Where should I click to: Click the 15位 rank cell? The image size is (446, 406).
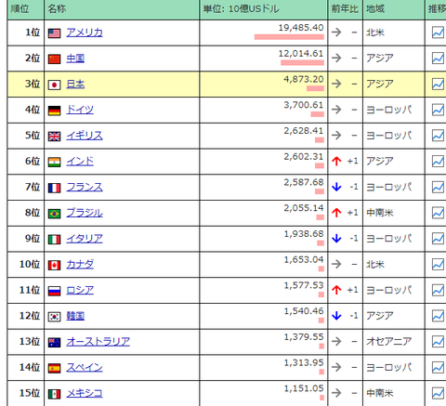pos(26,393)
